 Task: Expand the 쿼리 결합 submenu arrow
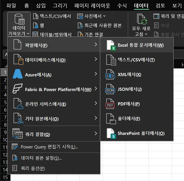tap(95, 134)
